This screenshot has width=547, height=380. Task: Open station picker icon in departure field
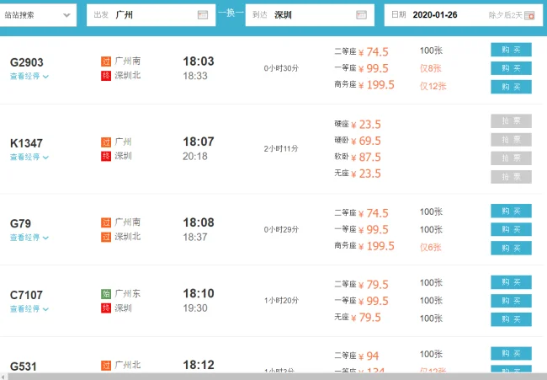click(x=203, y=14)
